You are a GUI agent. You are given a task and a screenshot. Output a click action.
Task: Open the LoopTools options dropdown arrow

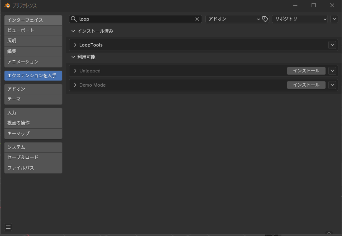[332, 45]
